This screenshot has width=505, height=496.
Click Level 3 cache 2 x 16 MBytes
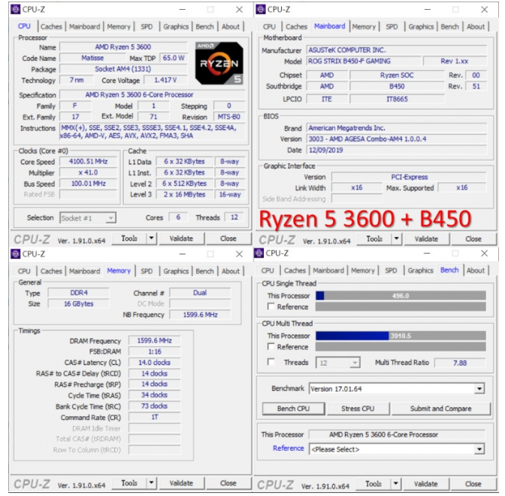pos(185,194)
